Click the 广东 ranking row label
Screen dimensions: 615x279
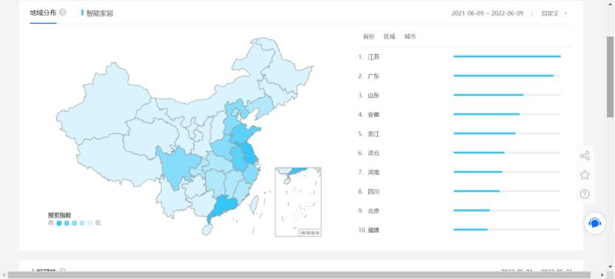pyautogui.click(x=373, y=76)
